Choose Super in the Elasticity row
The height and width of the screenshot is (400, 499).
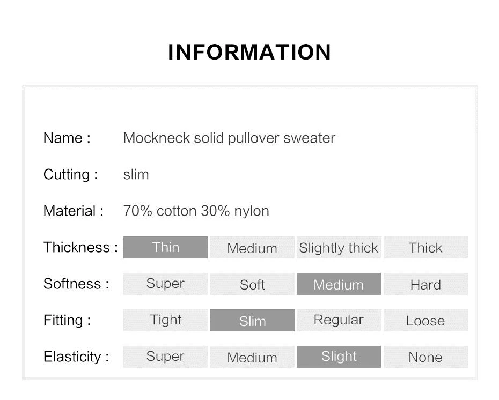click(x=165, y=357)
